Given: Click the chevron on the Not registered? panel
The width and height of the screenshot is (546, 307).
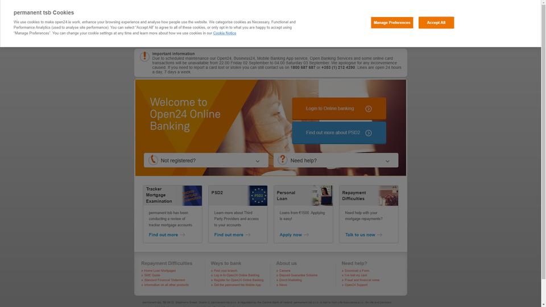Looking at the screenshot, I should (x=257, y=161).
